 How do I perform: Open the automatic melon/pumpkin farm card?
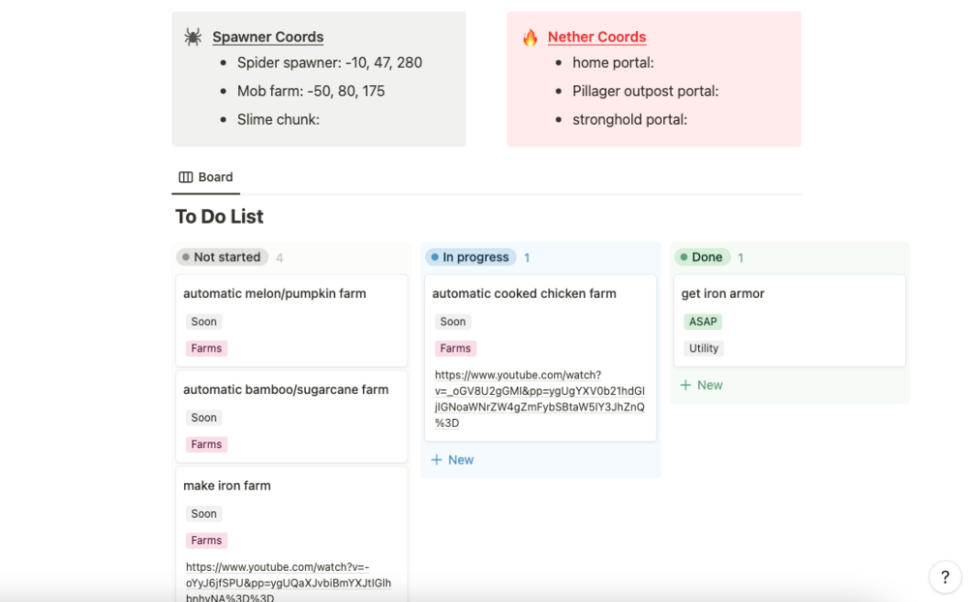pyautogui.click(x=275, y=293)
